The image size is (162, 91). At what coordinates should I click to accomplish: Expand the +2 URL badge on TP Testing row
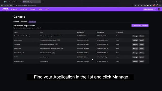point(57,44)
